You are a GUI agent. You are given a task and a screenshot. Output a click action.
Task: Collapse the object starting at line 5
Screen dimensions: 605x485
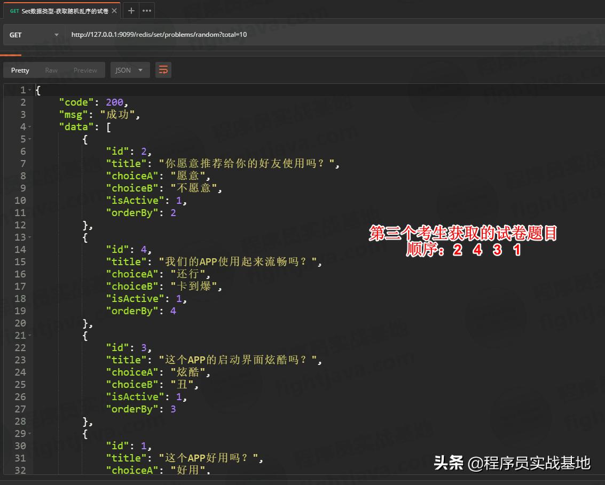click(x=30, y=139)
